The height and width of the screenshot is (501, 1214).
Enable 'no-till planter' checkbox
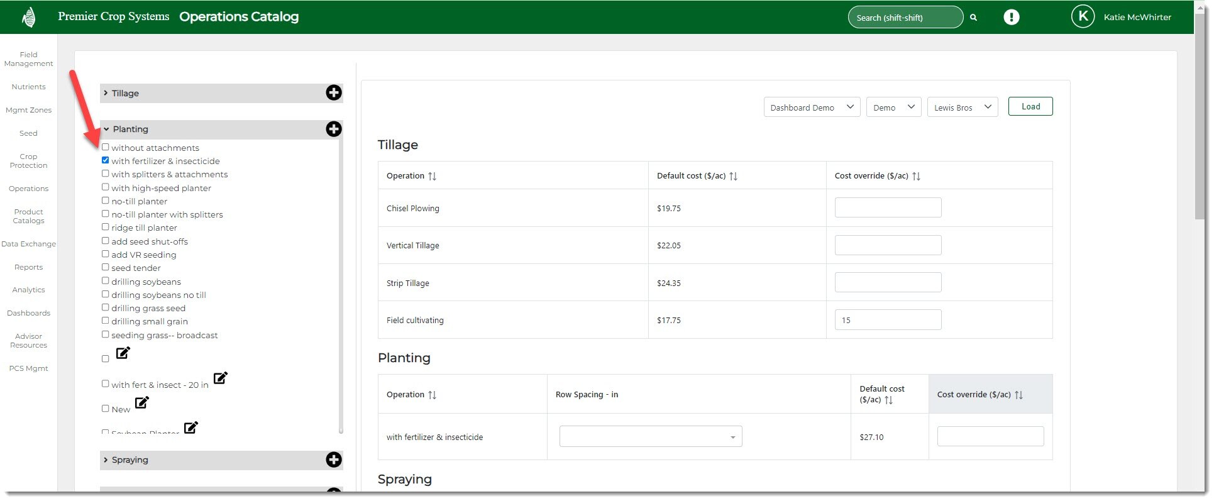[x=106, y=201]
